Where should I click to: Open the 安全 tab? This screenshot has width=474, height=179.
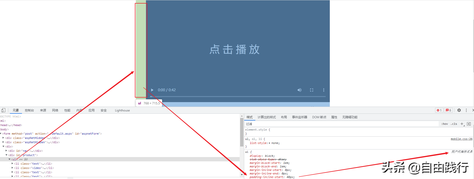point(104,110)
